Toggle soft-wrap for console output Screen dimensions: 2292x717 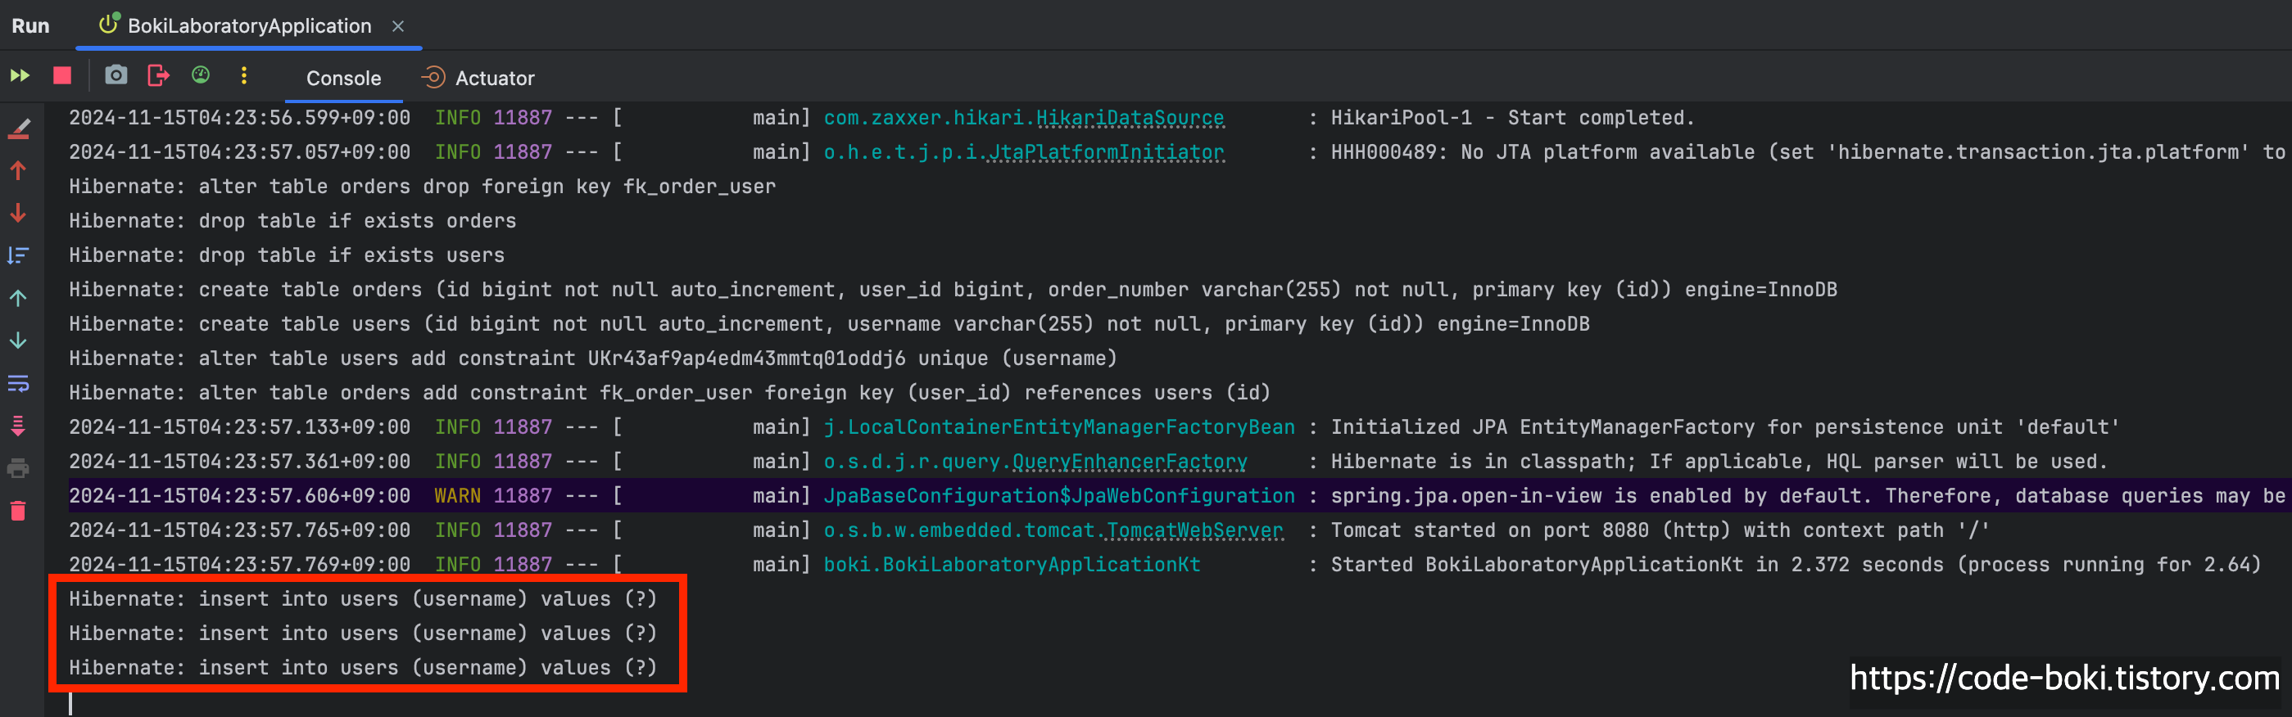(19, 383)
